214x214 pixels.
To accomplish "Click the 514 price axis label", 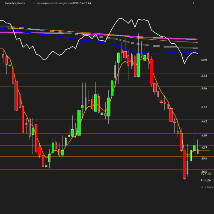I will (204, 107).
